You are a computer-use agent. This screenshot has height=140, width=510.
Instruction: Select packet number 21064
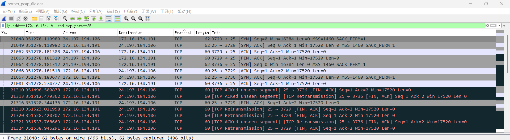click(248, 65)
